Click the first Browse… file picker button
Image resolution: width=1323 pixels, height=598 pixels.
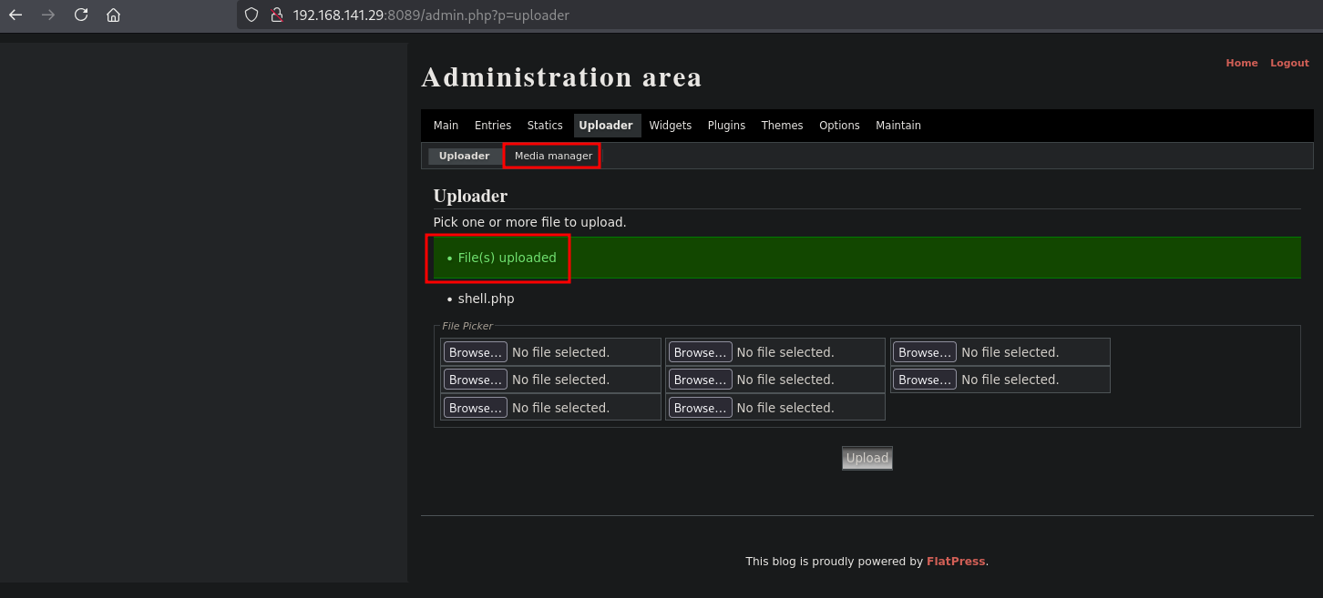coord(475,352)
